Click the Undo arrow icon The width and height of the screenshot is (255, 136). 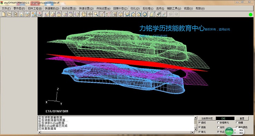tap(171, 14)
